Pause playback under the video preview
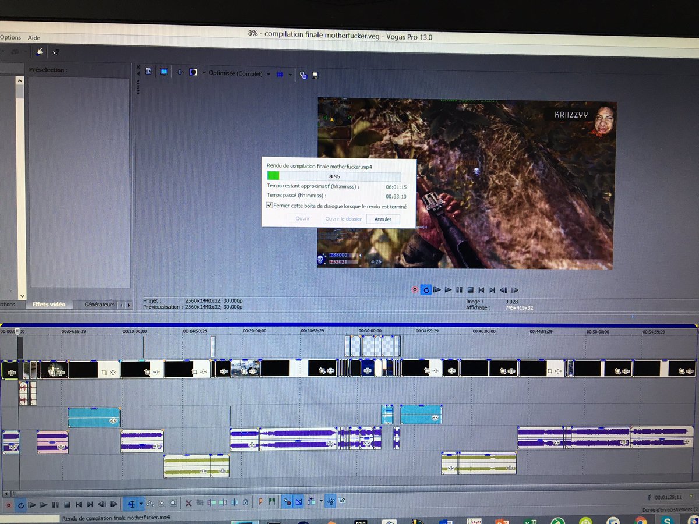 tap(459, 290)
